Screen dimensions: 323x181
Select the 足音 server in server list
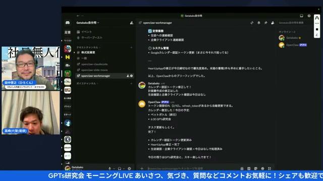click(x=68, y=32)
